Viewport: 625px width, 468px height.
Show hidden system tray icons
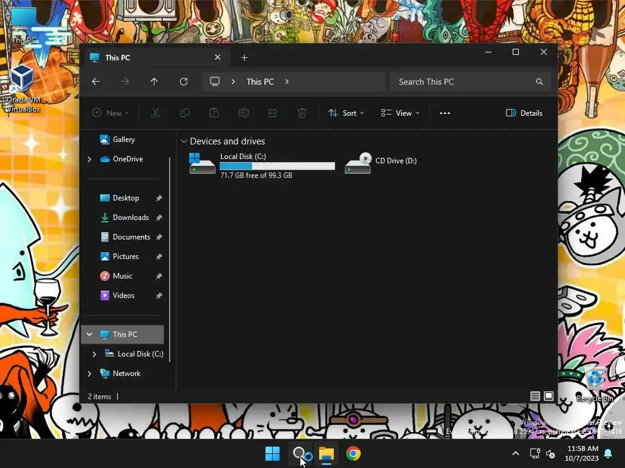[515, 453]
